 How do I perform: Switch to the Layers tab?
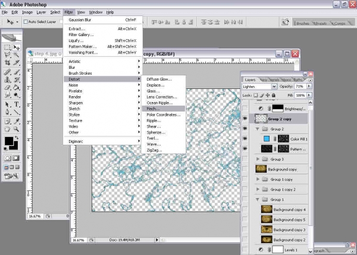pyautogui.click(x=250, y=80)
